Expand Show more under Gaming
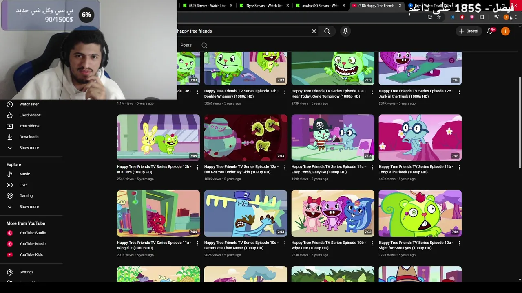522x293 pixels. [x=29, y=206]
